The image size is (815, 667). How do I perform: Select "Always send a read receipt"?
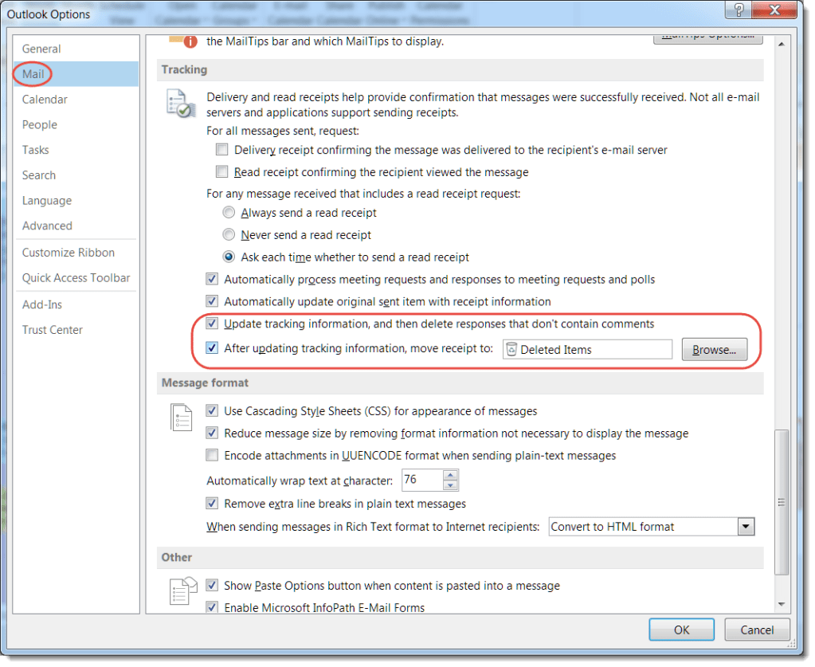[x=229, y=212]
